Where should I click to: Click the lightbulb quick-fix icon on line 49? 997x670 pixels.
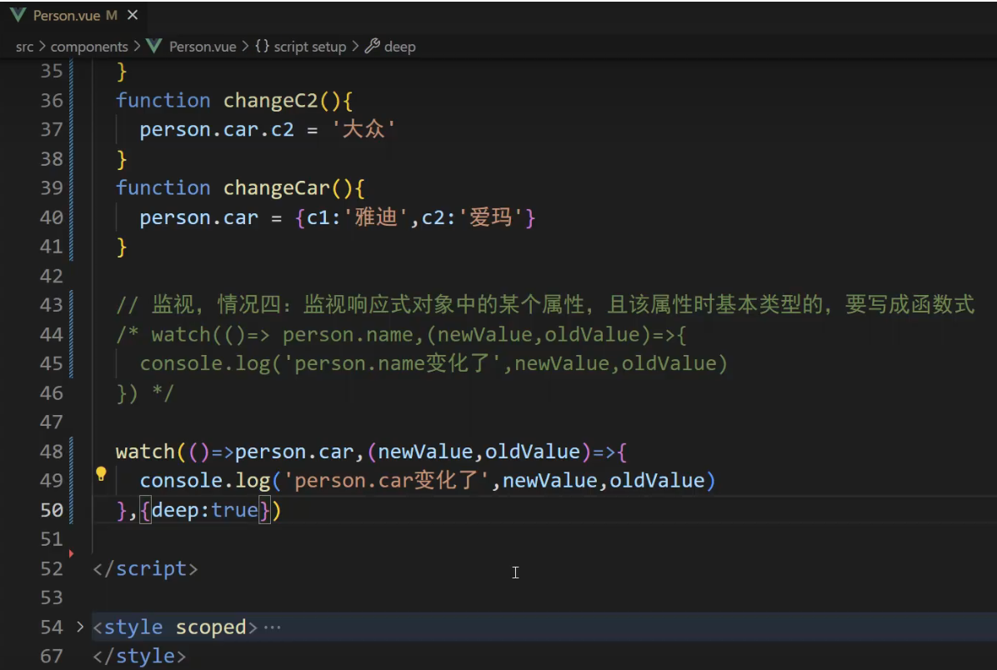101,473
